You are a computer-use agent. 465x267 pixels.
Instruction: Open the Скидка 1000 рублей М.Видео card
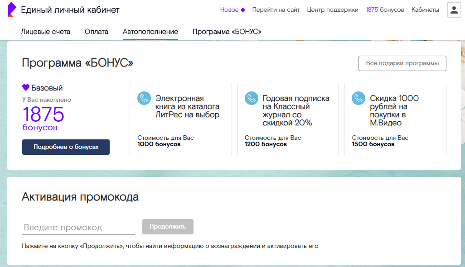click(395, 119)
